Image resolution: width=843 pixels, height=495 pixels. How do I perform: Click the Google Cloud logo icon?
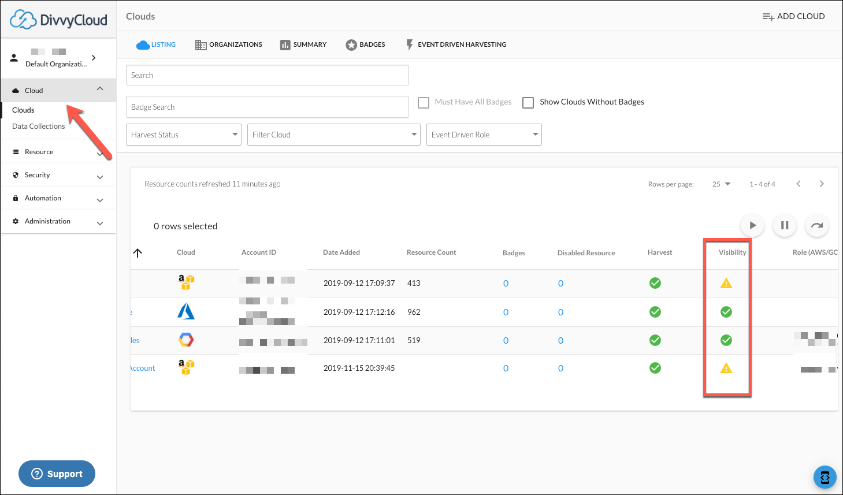point(186,340)
